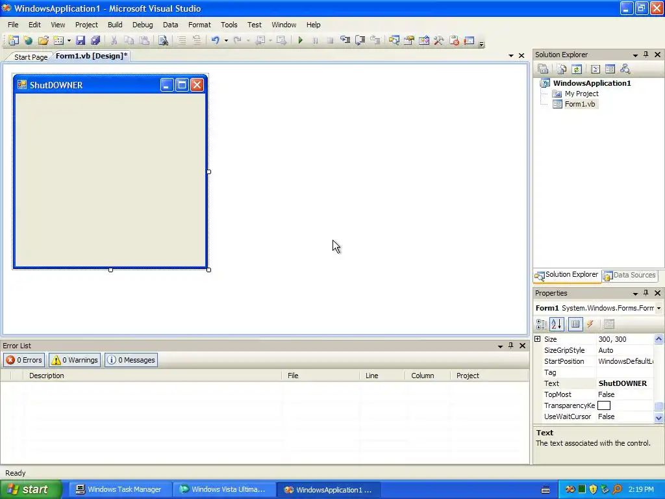Start debugging with the green play icon
665x499 pixels.
(300, 40)
